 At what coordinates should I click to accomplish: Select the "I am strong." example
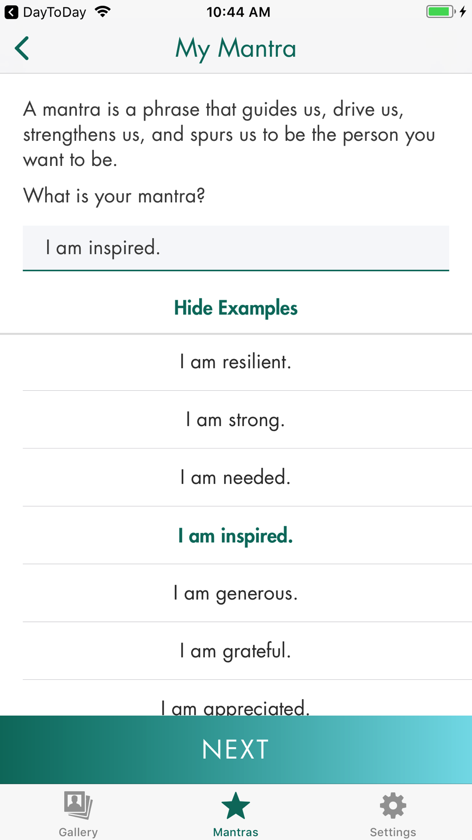click(236, 420)
